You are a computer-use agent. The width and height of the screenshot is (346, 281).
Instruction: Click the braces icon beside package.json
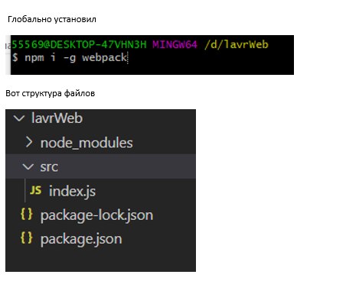pos(27,238)
